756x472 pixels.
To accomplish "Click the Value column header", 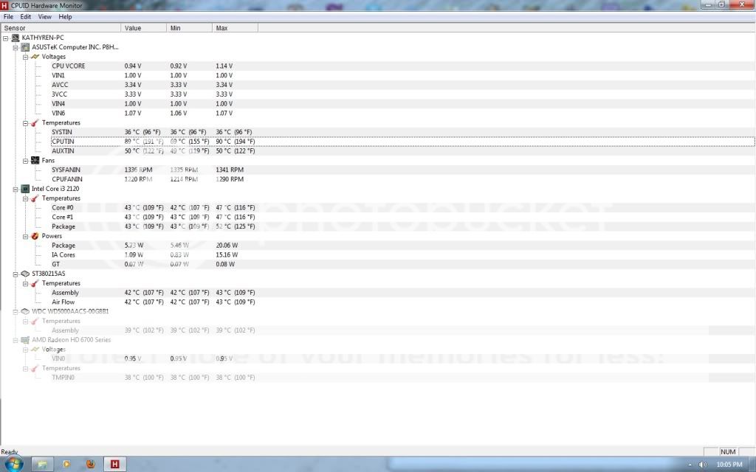I will point(144,28).
